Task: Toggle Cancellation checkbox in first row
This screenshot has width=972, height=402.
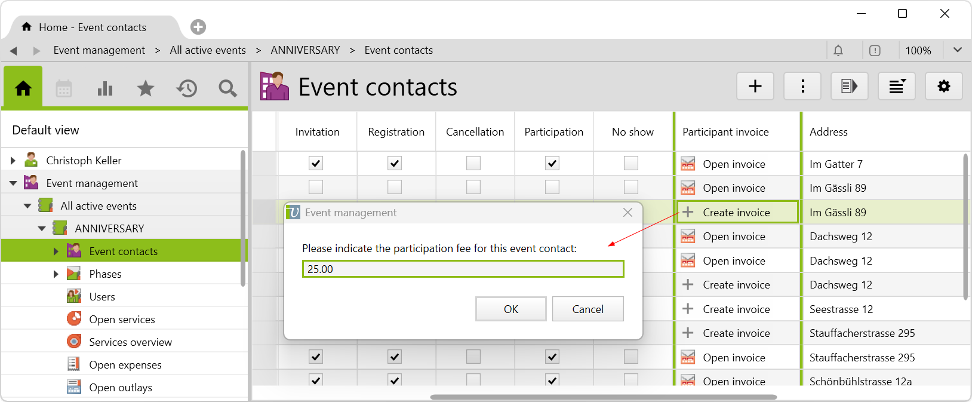Action: point(473,163)
